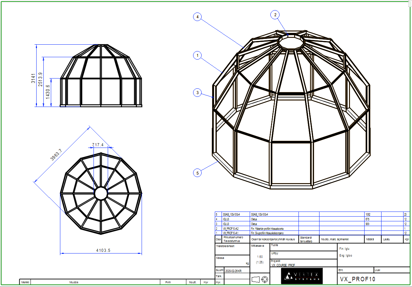
Task: Click the VX_PROF10 drawing number
Action: [358, 279]
